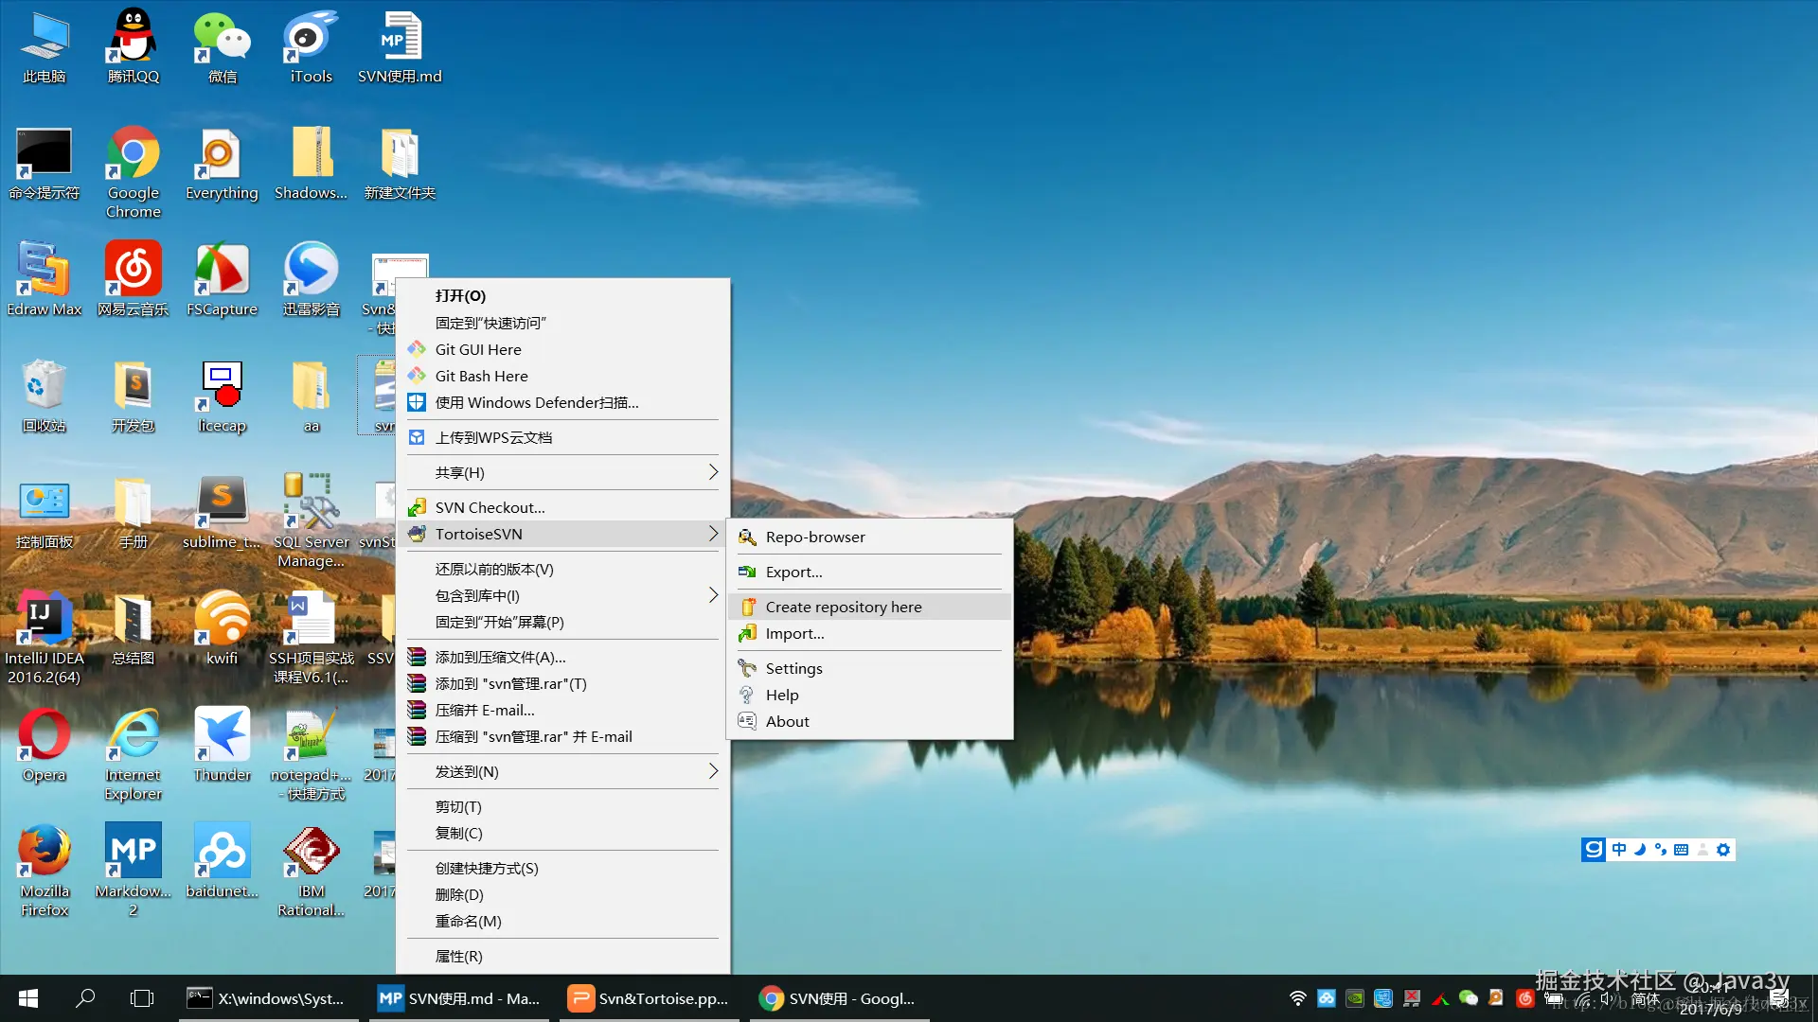
Task: Click the Repo-browser entry in the submenu
Action: (x=814, y=537)
